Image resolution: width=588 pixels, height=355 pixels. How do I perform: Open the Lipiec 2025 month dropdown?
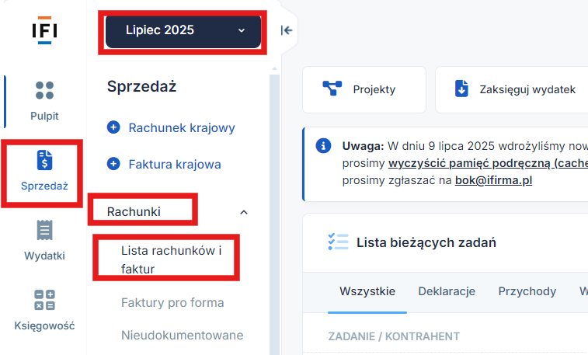(x=183, y=30)
